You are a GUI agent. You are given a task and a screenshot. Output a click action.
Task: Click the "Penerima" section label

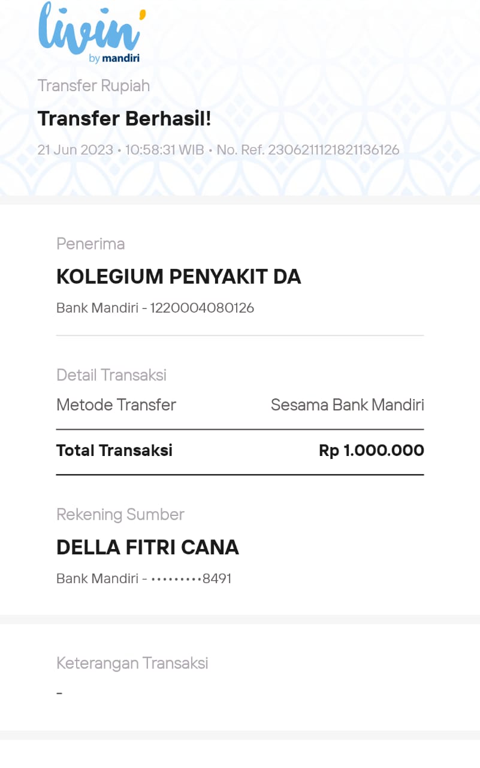click(90, 244)
